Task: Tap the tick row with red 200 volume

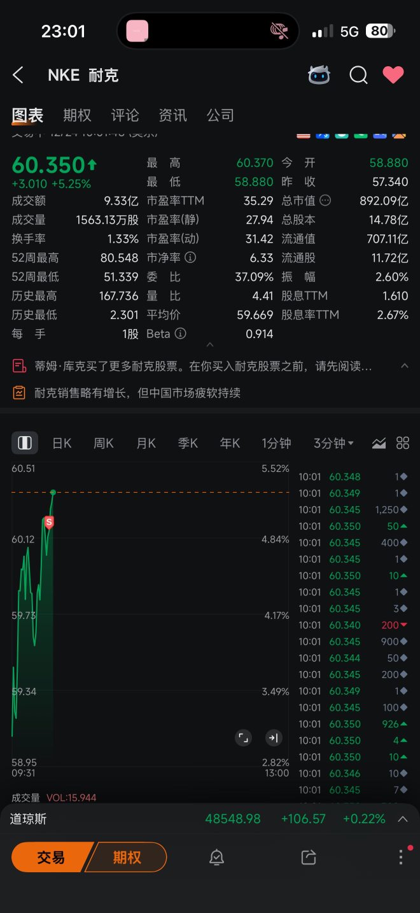Action: 353,625
